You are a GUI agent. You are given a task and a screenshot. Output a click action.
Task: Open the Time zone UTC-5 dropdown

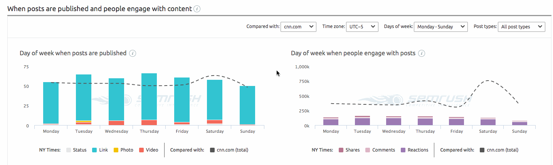point(362,27)
